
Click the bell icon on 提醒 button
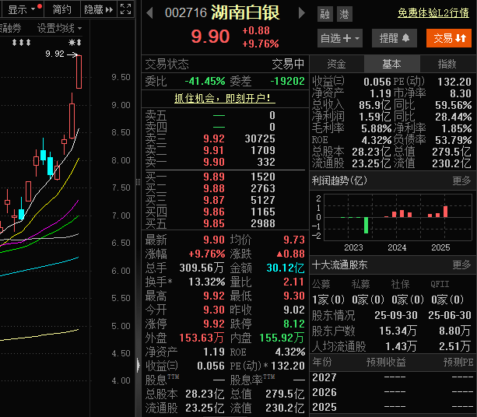coord(405,38)
